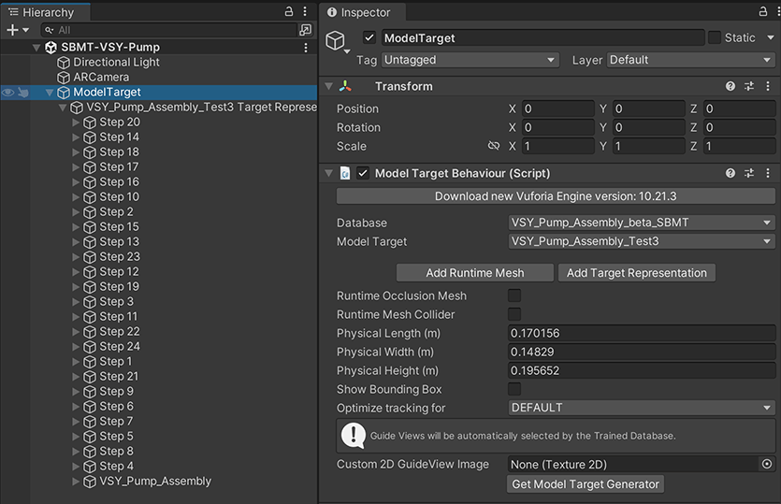Open Transform presets settings icon

click(x=749, y=86)
